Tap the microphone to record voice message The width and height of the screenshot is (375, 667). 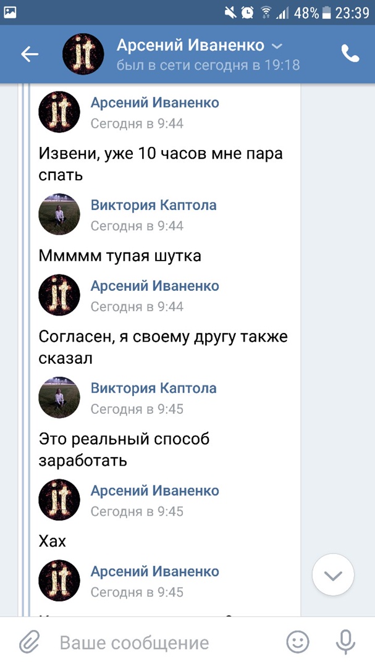tap(345, 643)
